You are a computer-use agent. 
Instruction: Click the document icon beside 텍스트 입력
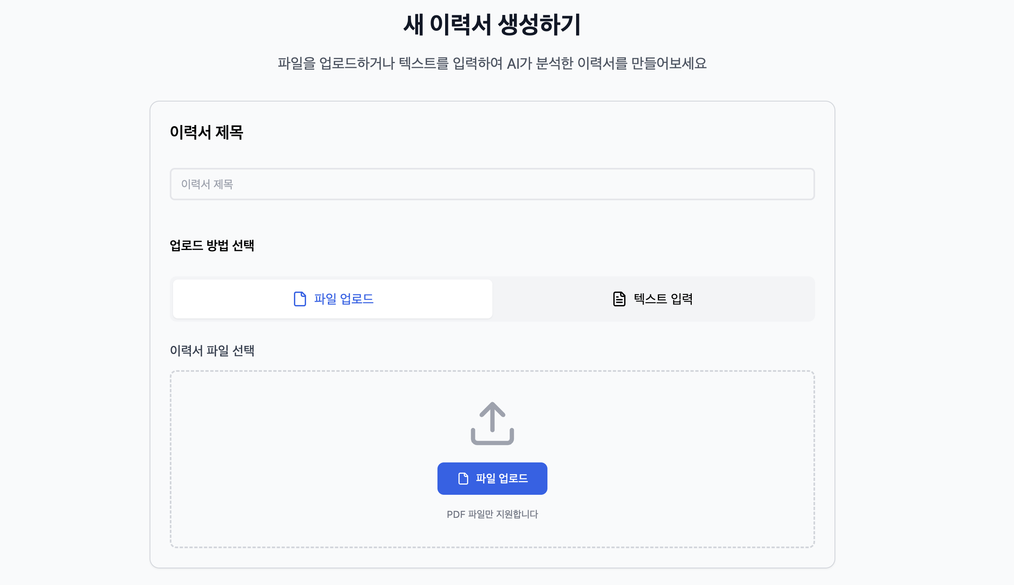coord(619,299)
